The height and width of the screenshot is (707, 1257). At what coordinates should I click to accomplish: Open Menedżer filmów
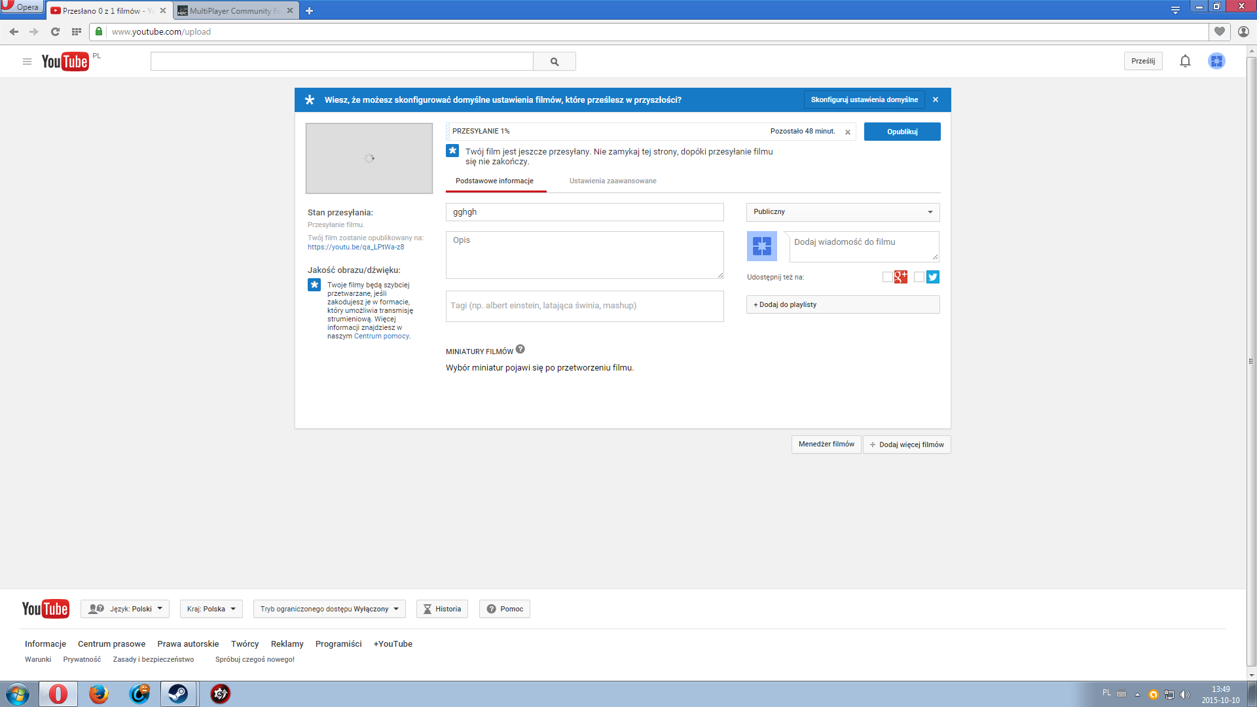826,444
